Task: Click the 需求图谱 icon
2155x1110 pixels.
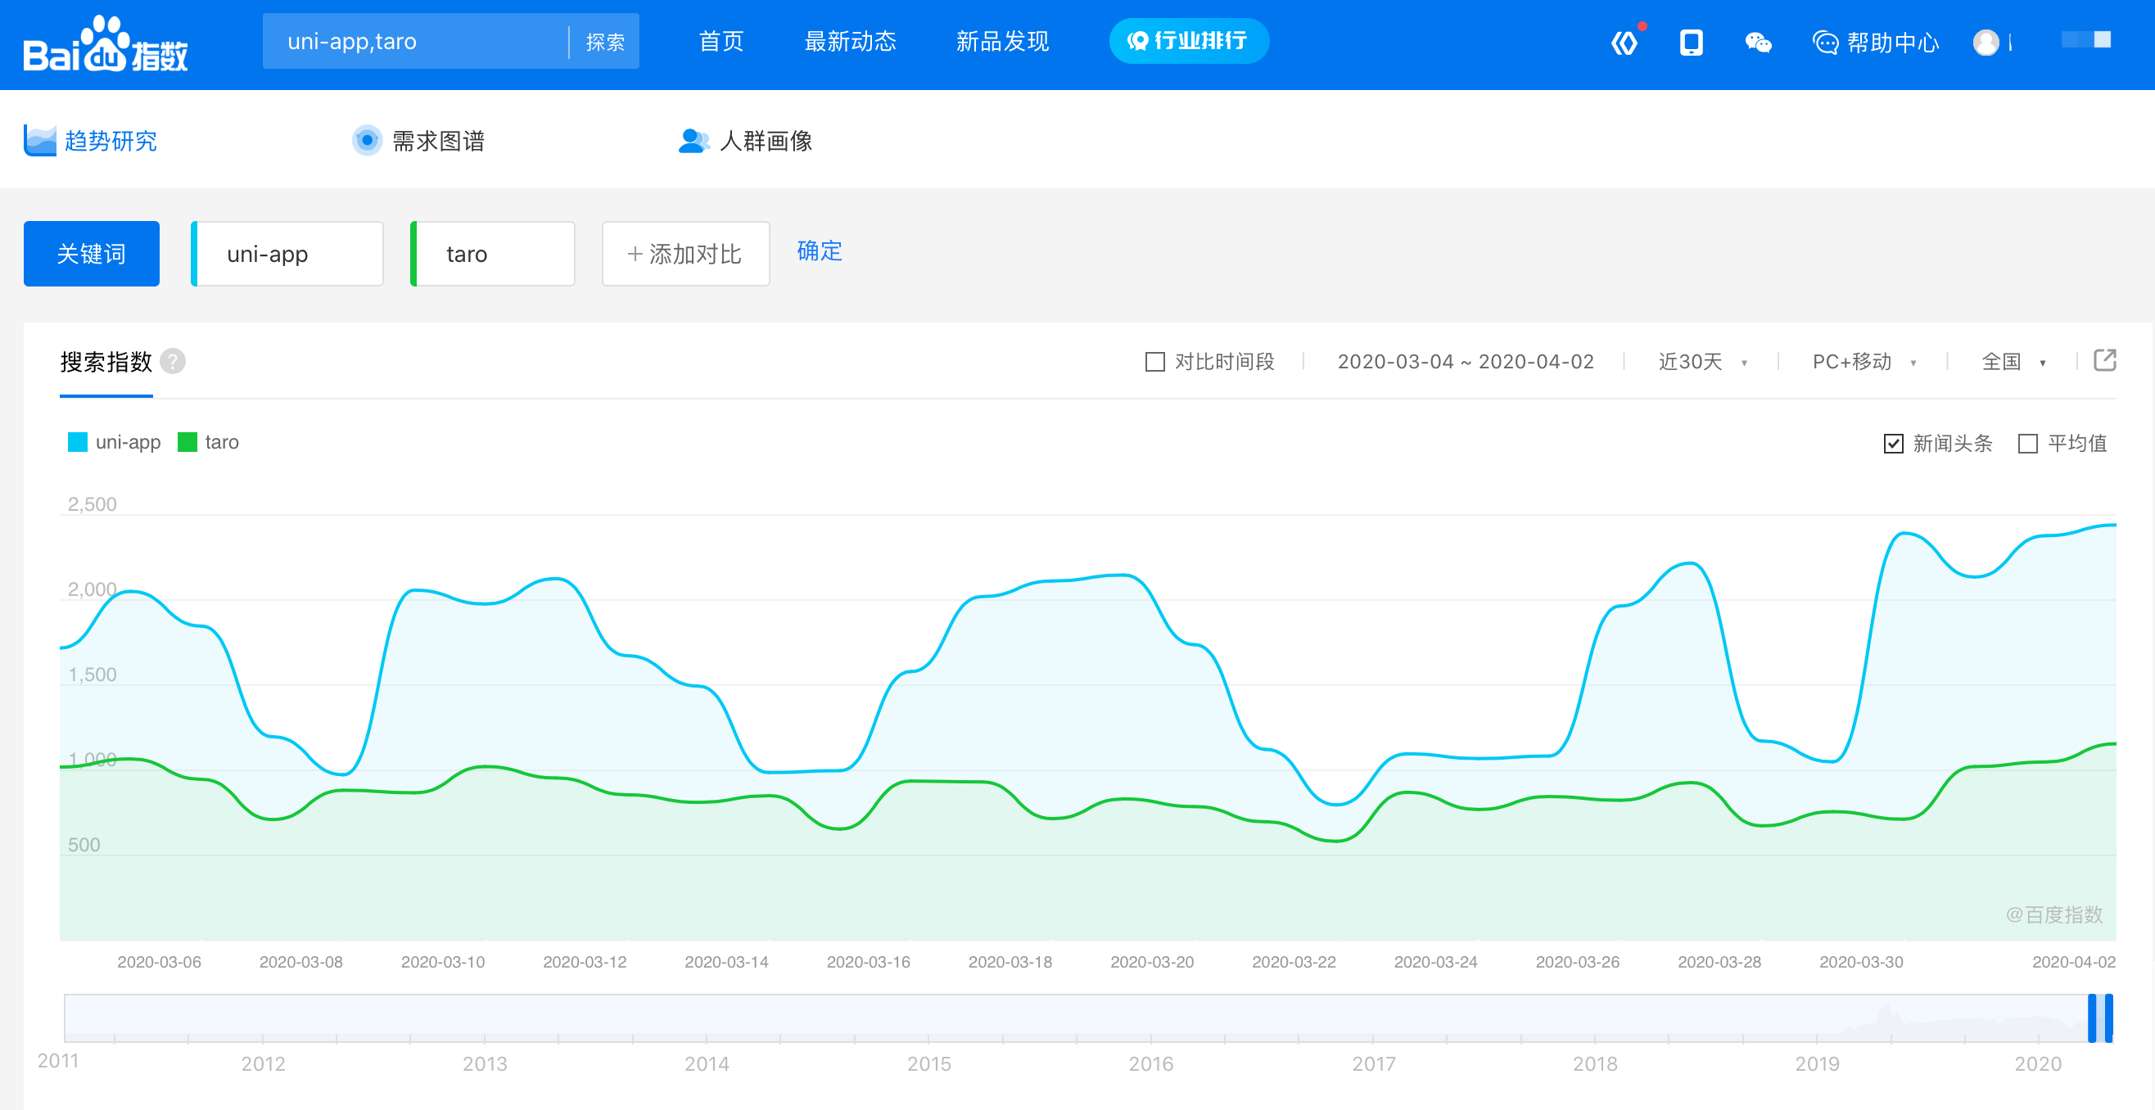Action: click(x=367, y=141)
